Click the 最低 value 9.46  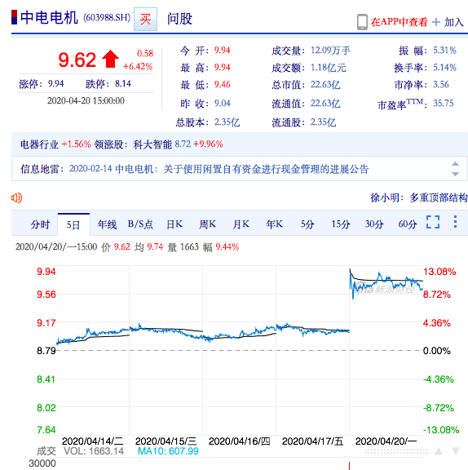[x=222, y=85]
